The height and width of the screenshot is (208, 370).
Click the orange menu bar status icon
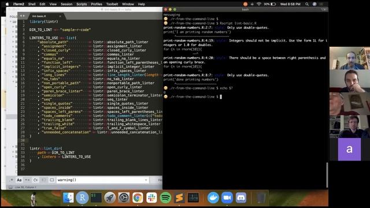tap(245, 4)
